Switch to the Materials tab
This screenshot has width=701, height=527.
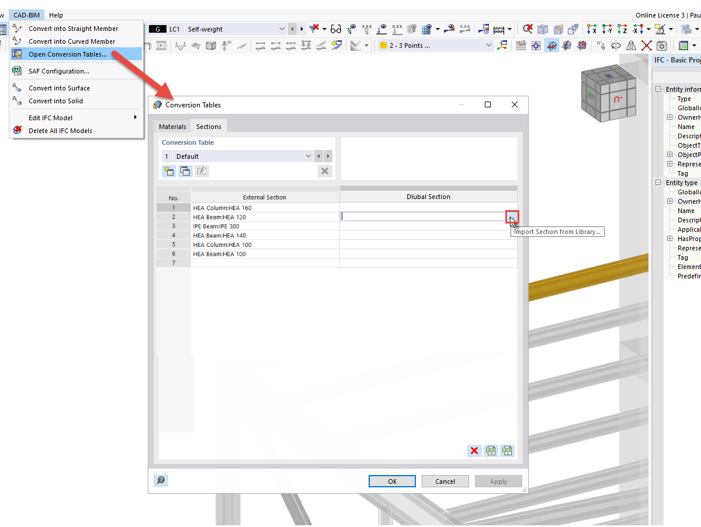172,126
